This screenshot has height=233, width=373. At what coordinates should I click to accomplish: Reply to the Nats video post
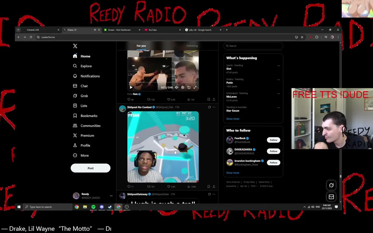pos(130,99)
